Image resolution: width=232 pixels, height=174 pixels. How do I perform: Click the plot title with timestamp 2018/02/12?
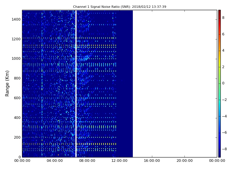point(119,7)
